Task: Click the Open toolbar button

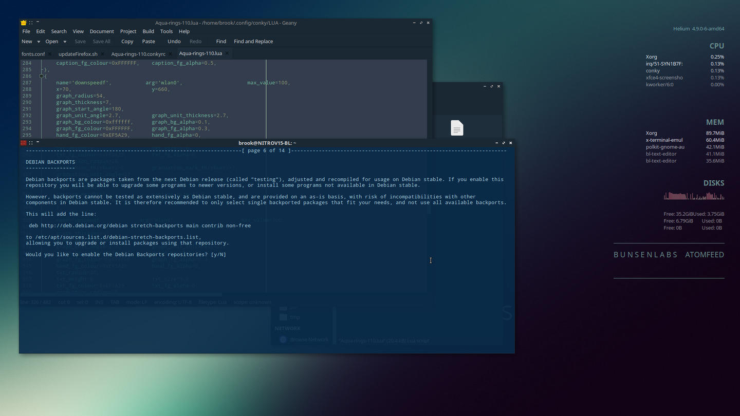Action: coord(52,42)
